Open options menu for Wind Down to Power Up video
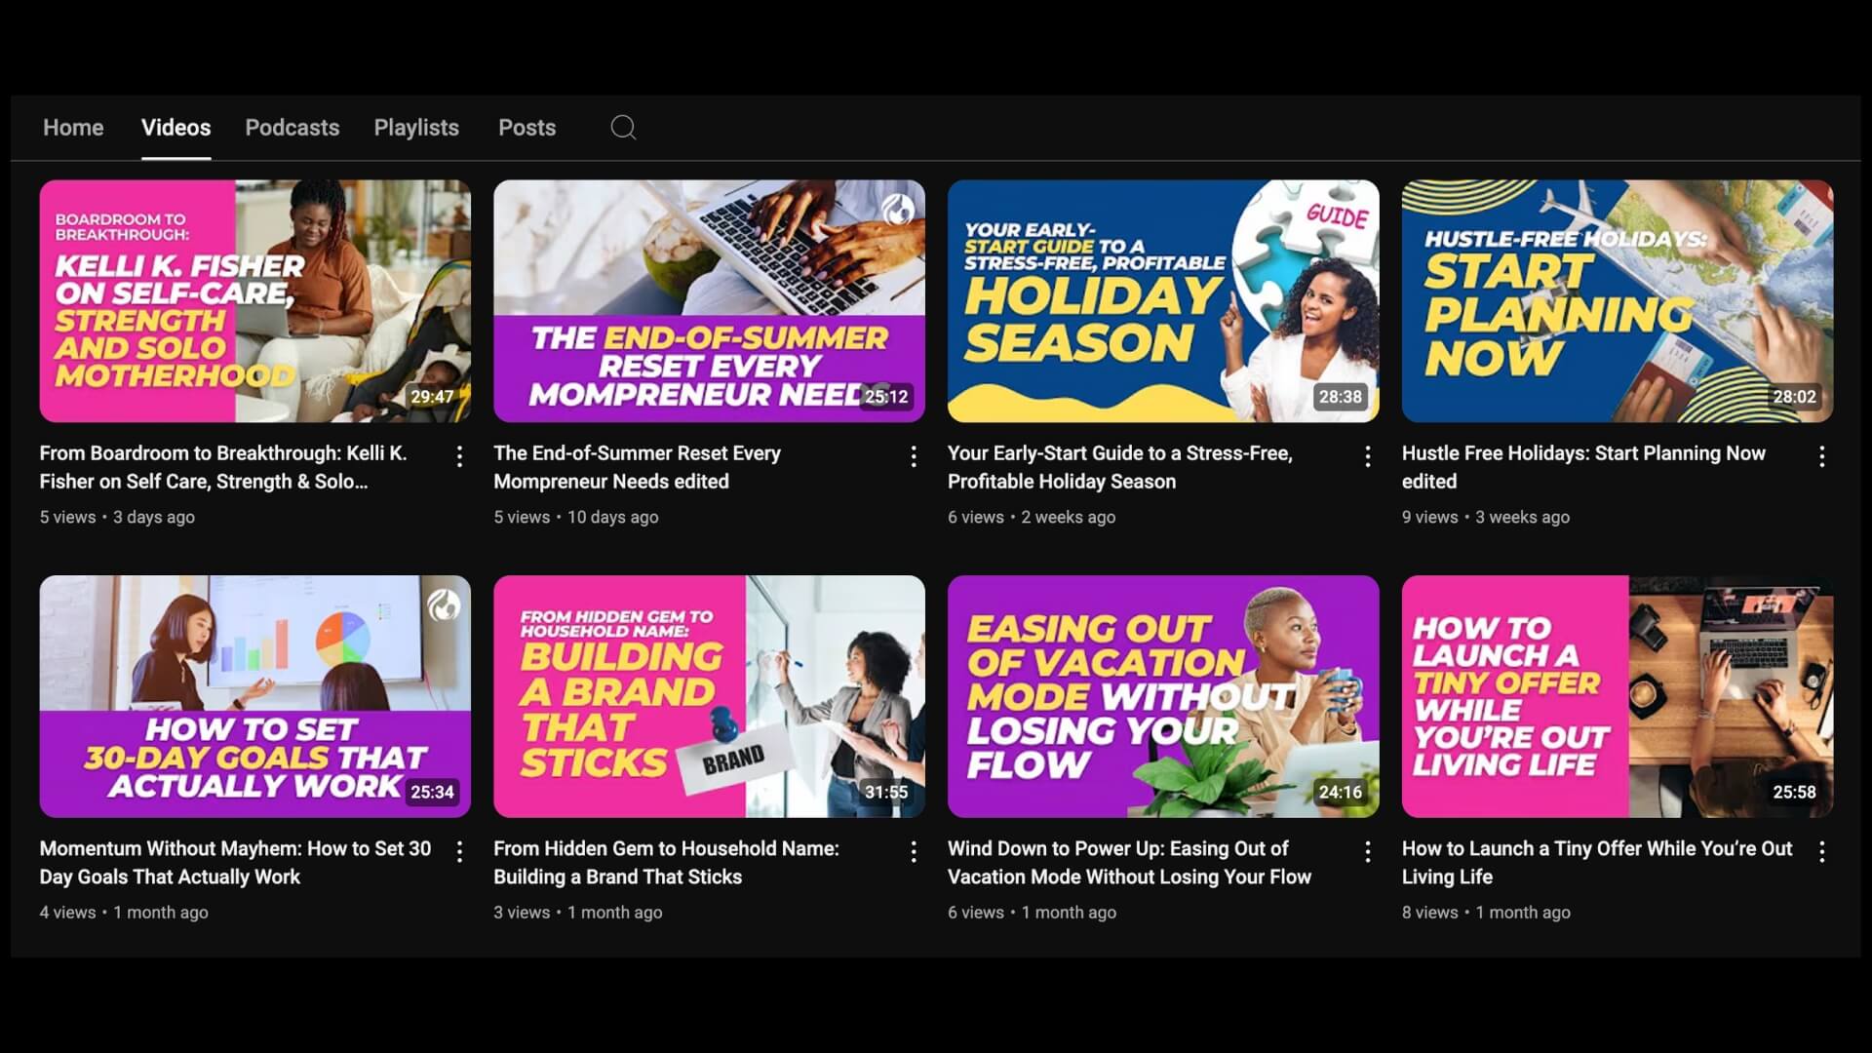Viewport: 1872px width, 1053px height. click(1368, 852)
